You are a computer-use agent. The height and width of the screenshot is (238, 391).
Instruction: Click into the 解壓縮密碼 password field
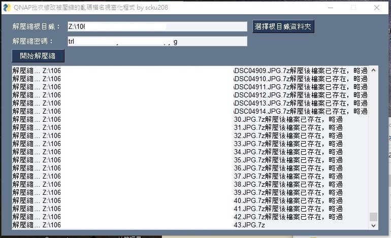[x=156, y=41]
